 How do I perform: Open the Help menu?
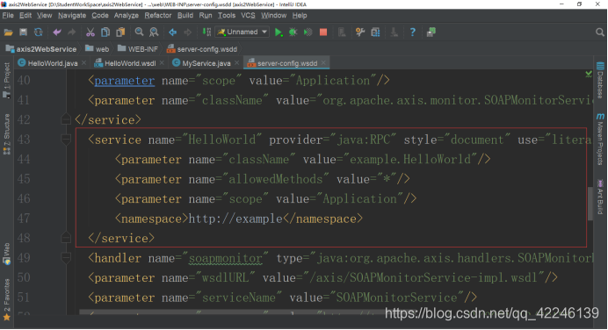click(300, 16)
